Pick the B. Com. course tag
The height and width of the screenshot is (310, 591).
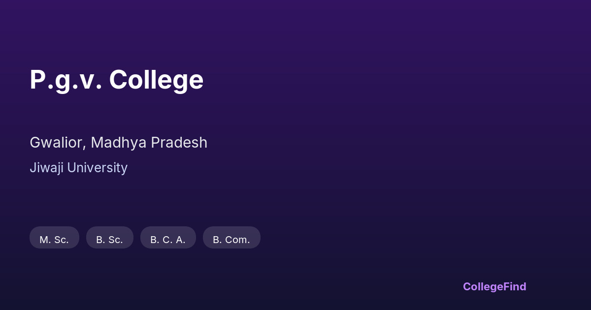click(x=231, y=240)
